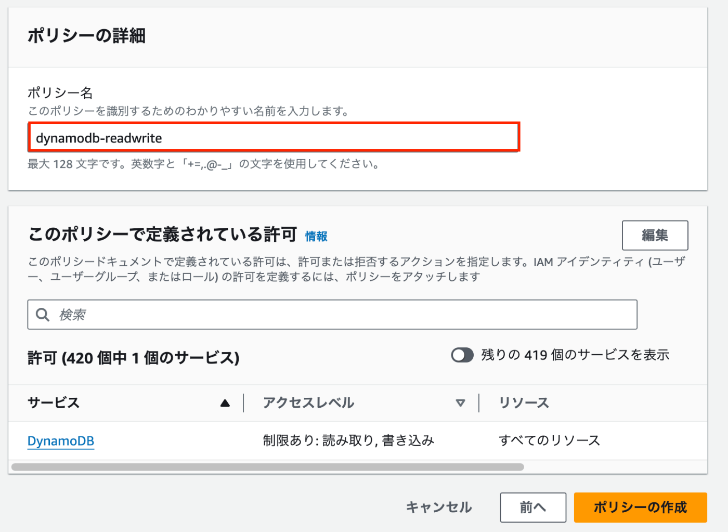
Task: Click the サービス column header text
Action: (x=54, y=403)
